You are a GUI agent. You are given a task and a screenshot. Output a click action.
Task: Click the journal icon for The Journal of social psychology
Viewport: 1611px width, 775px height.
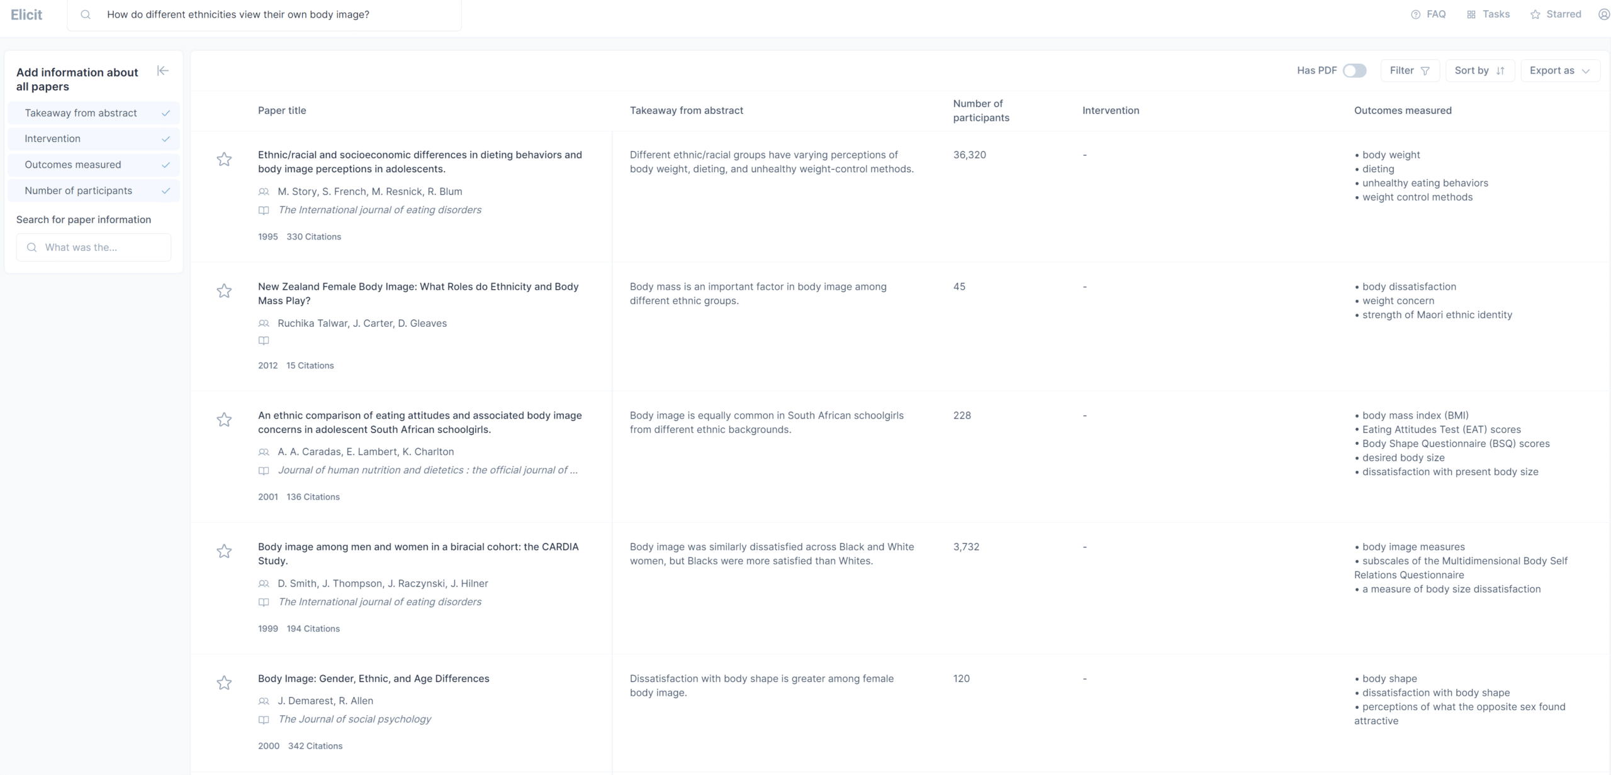point(264,720)
